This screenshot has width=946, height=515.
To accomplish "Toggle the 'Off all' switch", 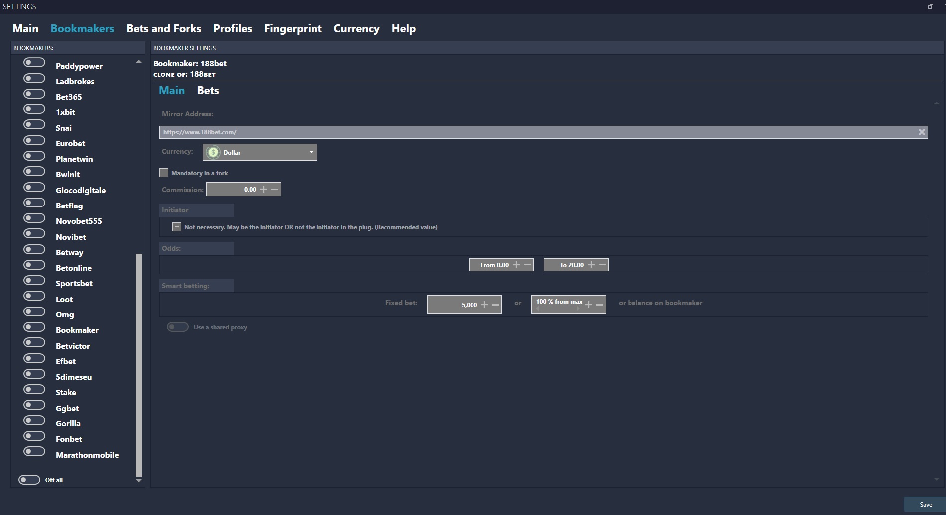I will click(29, 480).
